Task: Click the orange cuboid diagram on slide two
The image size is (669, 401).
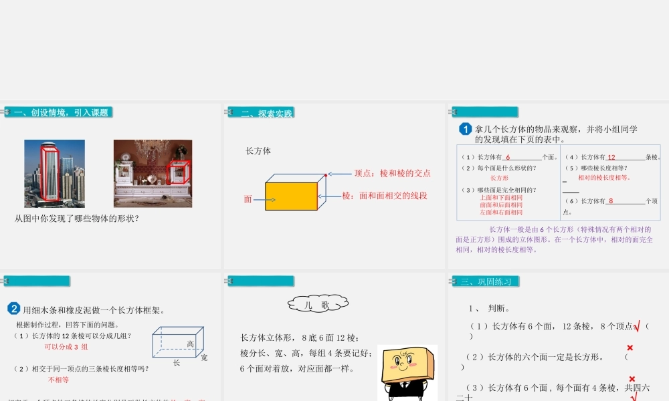Action: click(293, 192)
